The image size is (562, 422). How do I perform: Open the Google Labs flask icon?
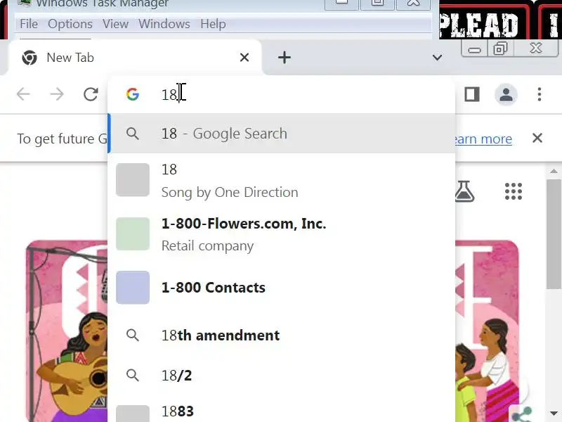pyautogui.click(x=464, y=191)
